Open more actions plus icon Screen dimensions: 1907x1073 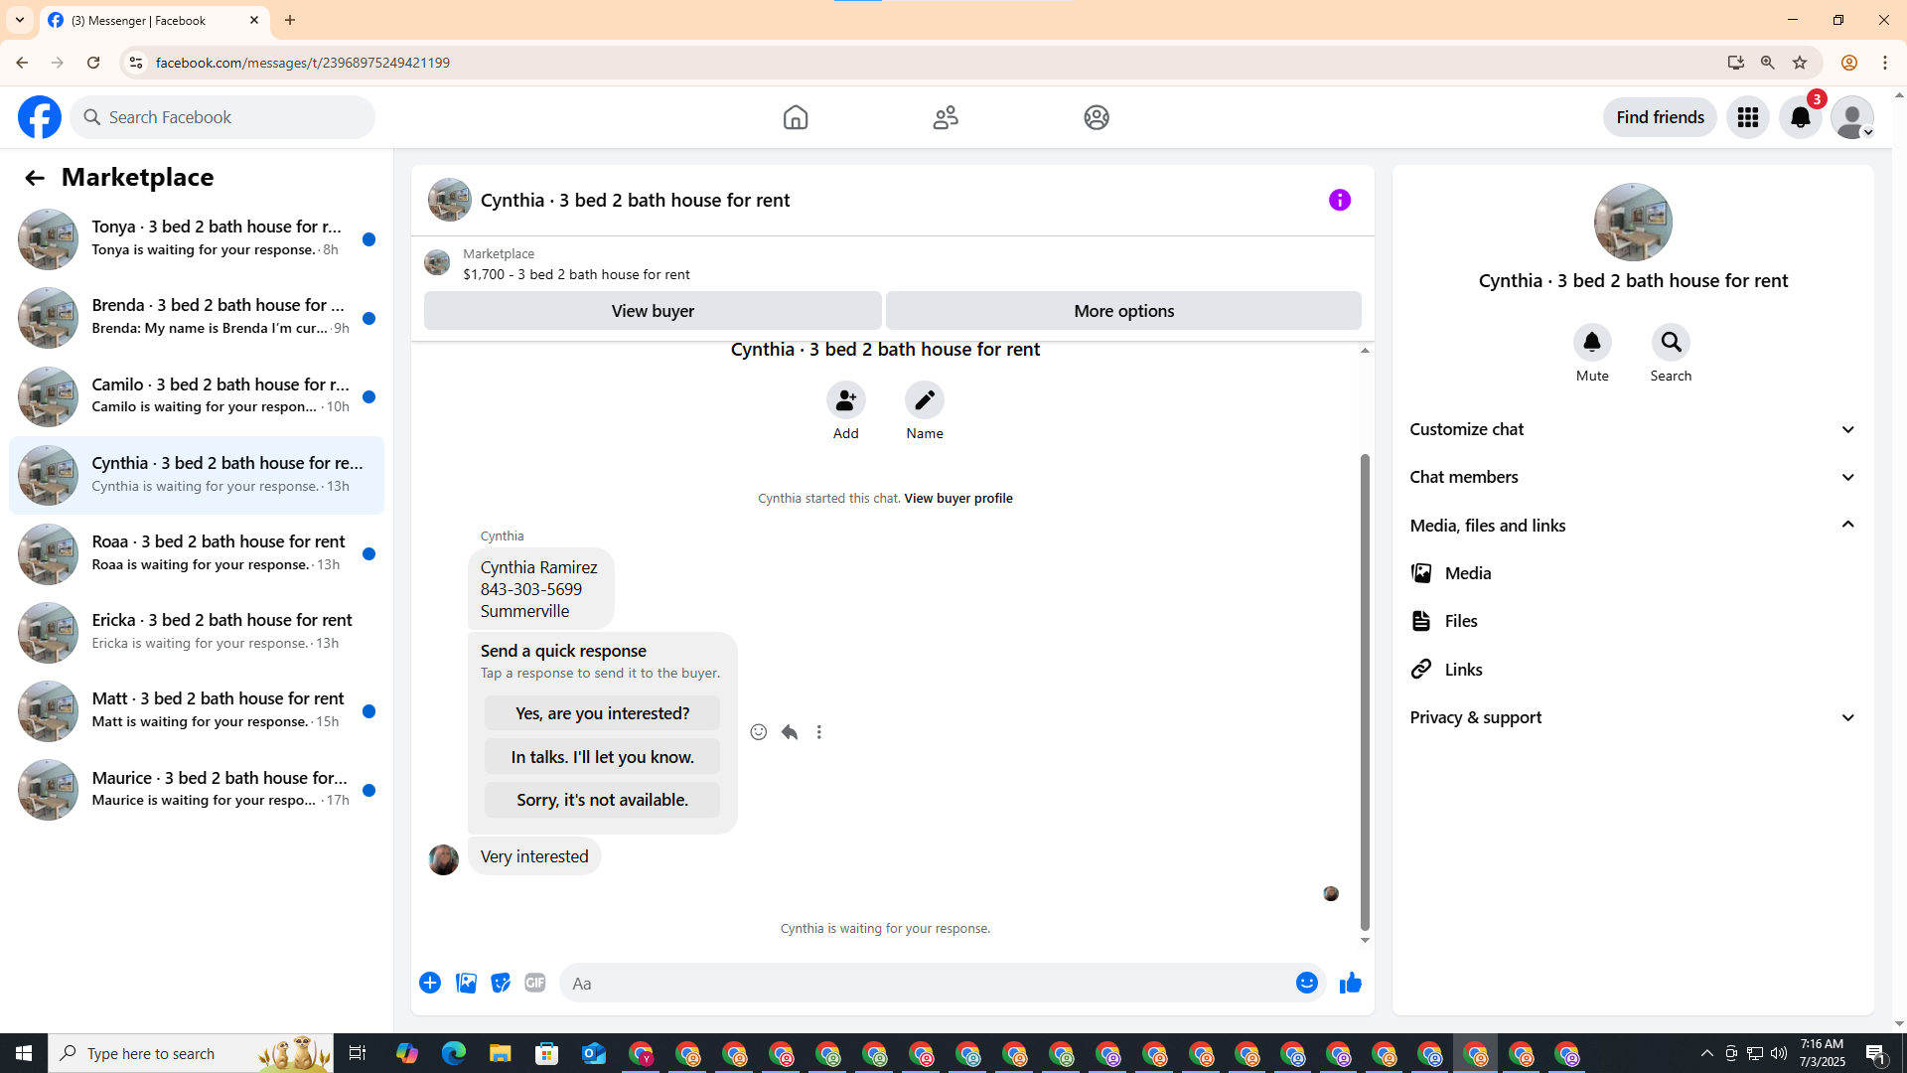click(430, 984)
